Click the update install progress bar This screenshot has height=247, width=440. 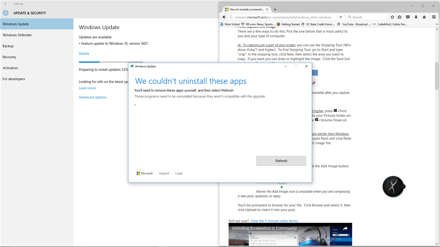tap(111, 62)
